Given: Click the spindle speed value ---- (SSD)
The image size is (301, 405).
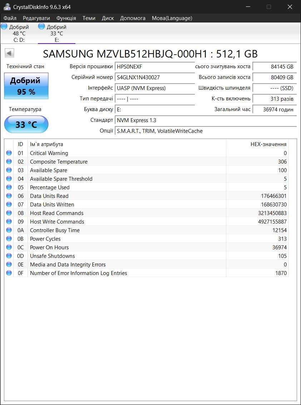Looking at the screenshot, I should (274, 88).
